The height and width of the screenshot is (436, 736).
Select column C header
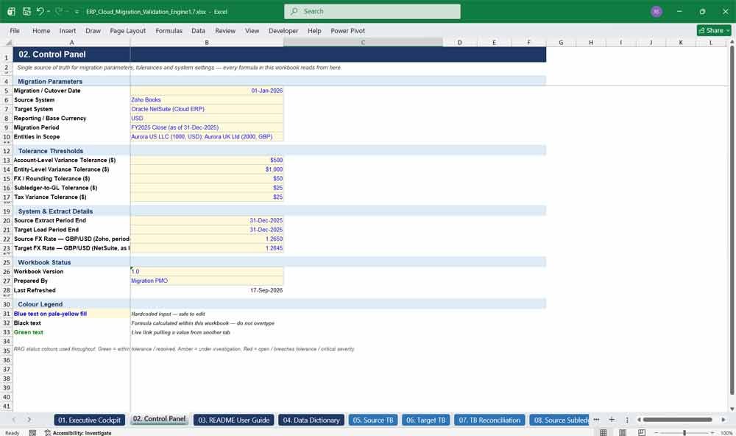363,42
